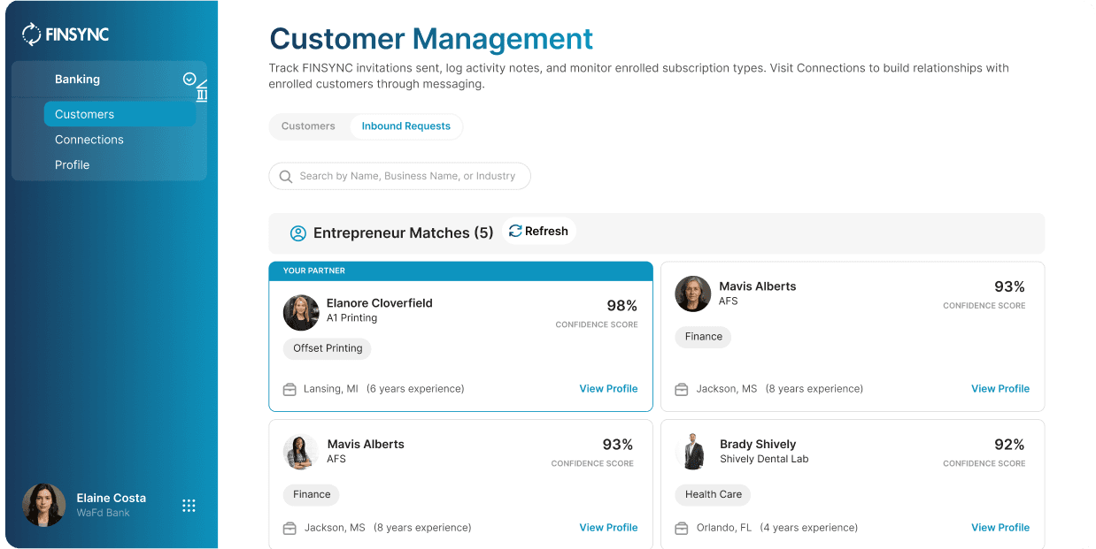Click the 92% confidence score

1009,445
